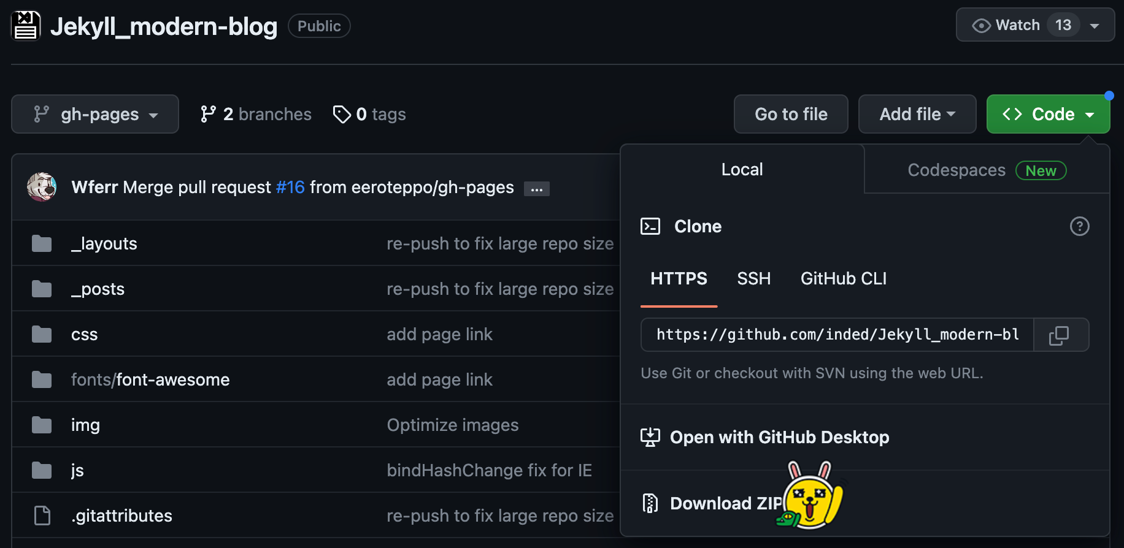
Task: Select the GitHub CLI clone tab
Action: click(844, 279)
